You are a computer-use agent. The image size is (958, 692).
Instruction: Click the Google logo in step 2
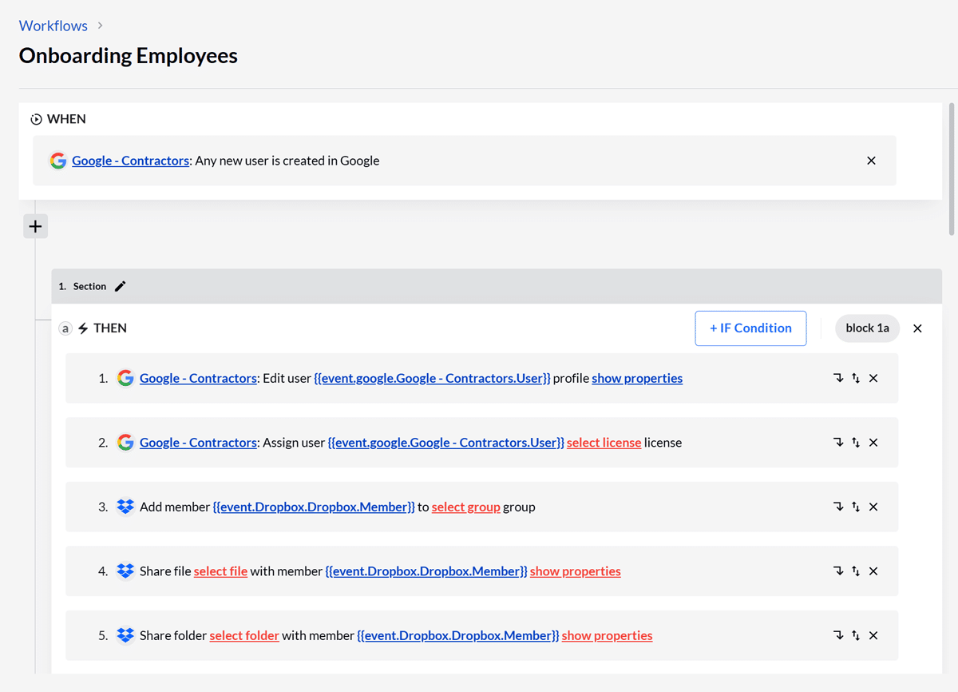pos(125,443)
